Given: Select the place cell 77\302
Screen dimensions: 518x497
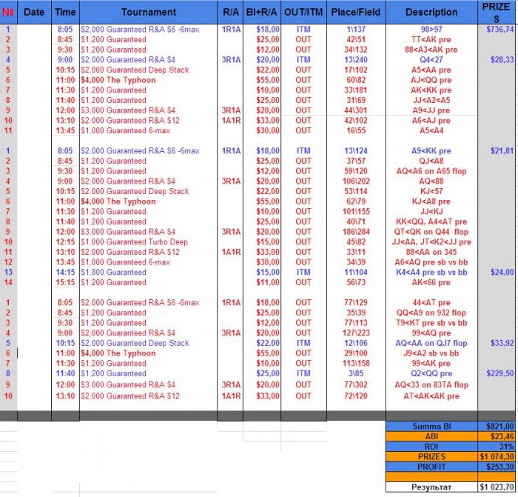Looking at the screenshot, I should click(x=356, y=385).
